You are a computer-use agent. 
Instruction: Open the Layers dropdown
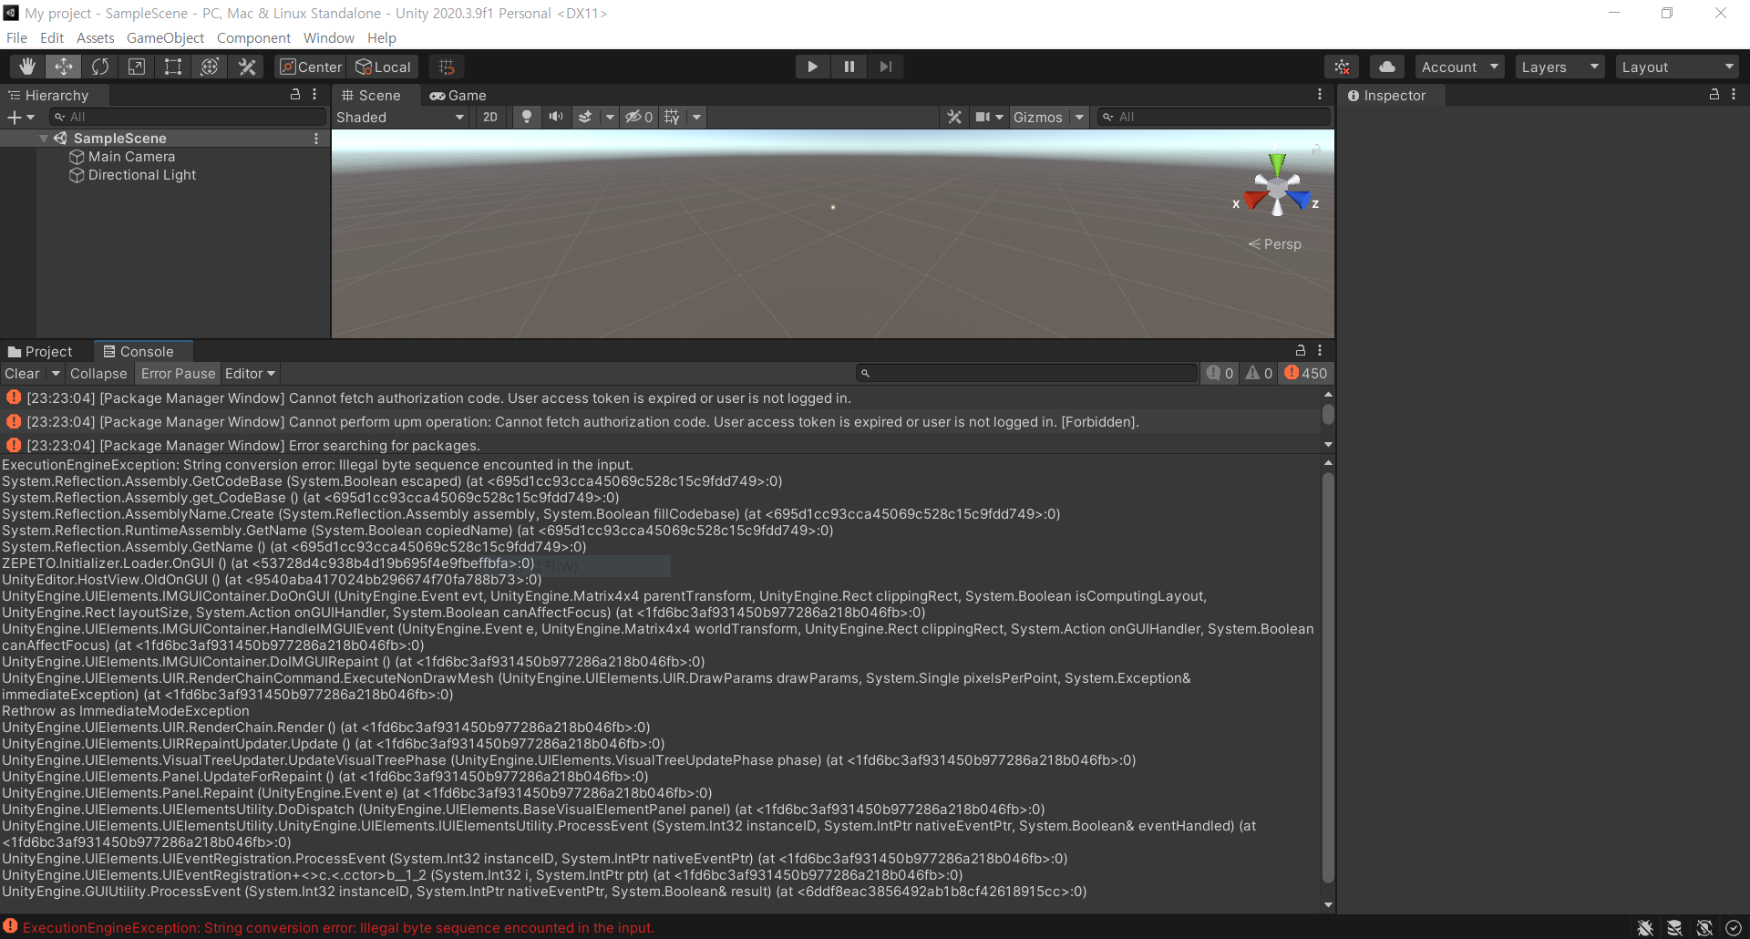[1560, 67]
